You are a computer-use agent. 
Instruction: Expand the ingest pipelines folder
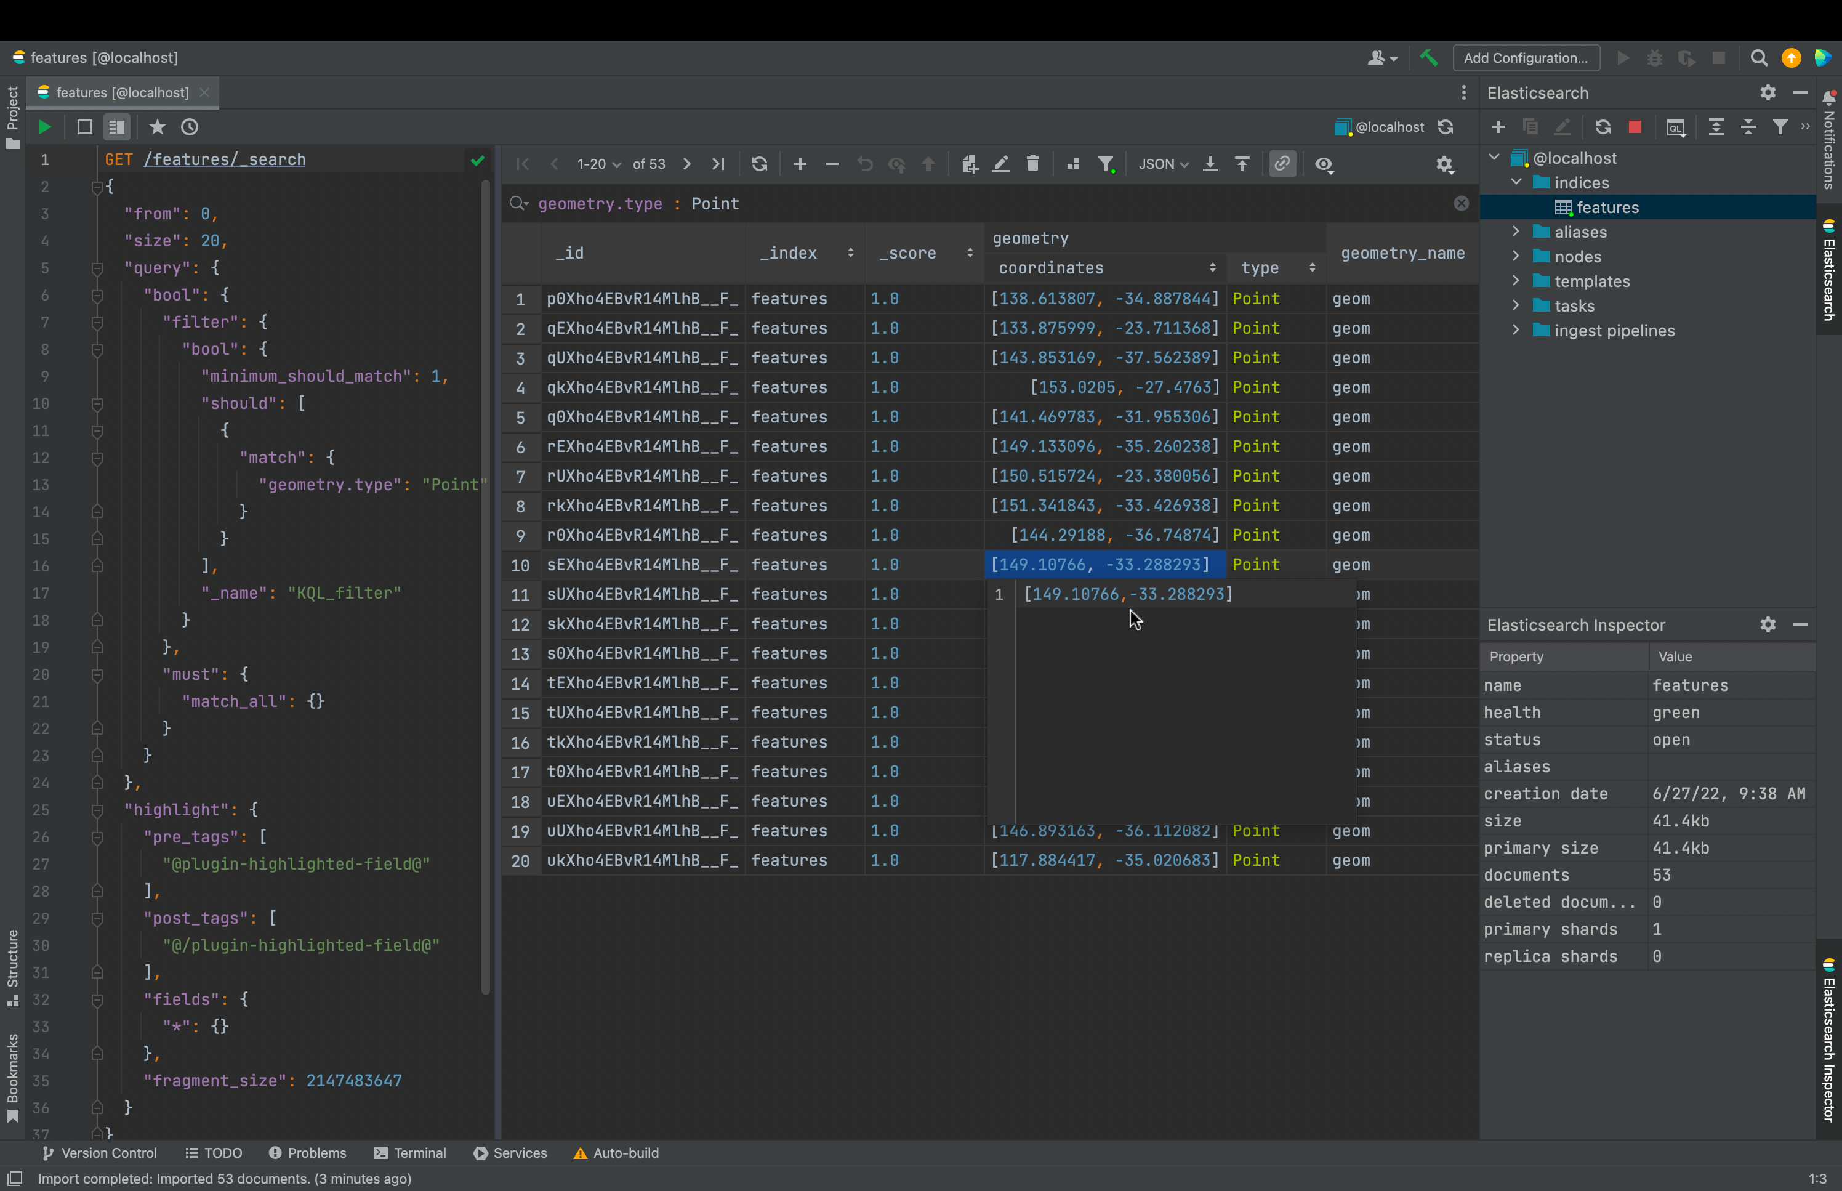point(1516,330)
